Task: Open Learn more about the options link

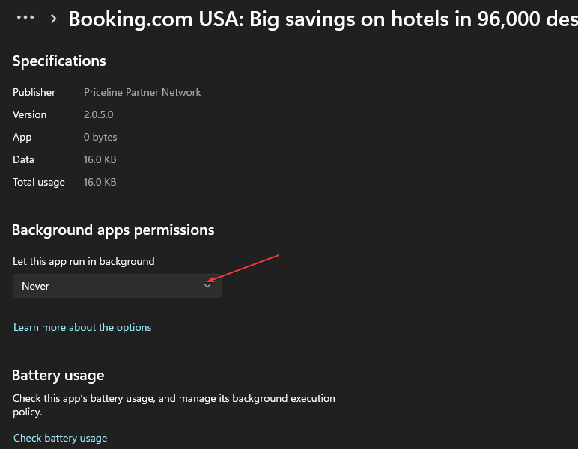Action: pyautogui.click(x=82, y=327)
